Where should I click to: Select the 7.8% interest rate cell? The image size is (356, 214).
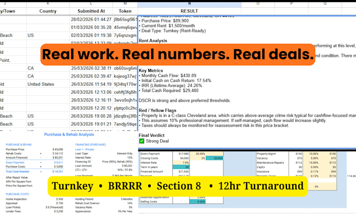click(181, 163)
